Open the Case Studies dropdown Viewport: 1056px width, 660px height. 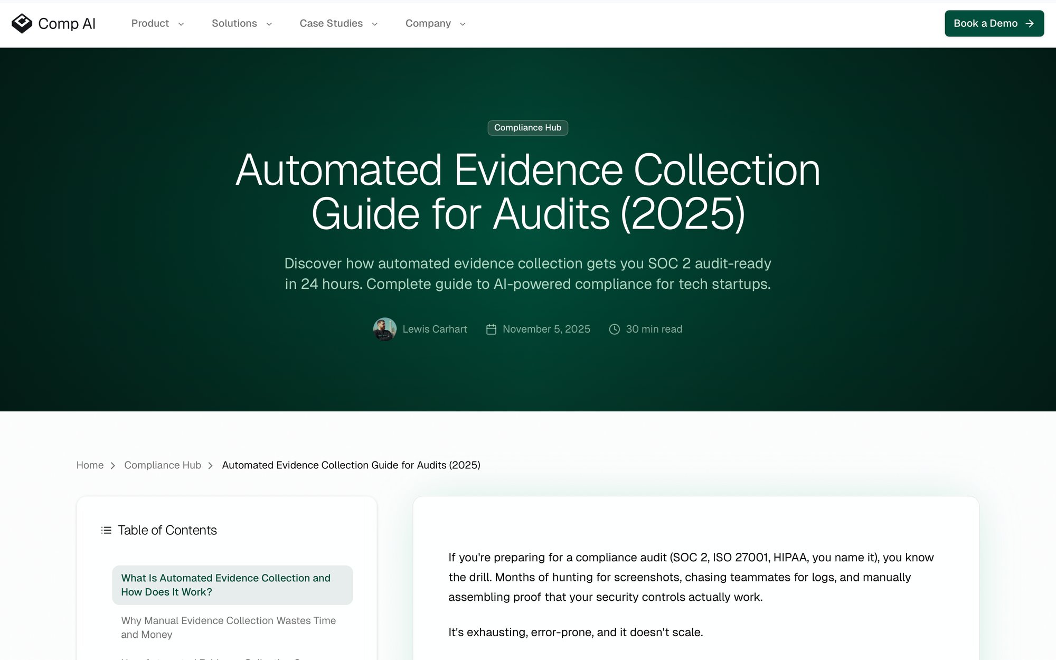[337, 23]
